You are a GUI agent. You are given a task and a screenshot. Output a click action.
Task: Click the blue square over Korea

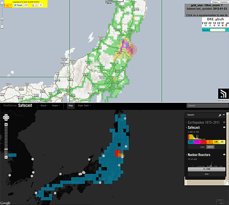12,155
